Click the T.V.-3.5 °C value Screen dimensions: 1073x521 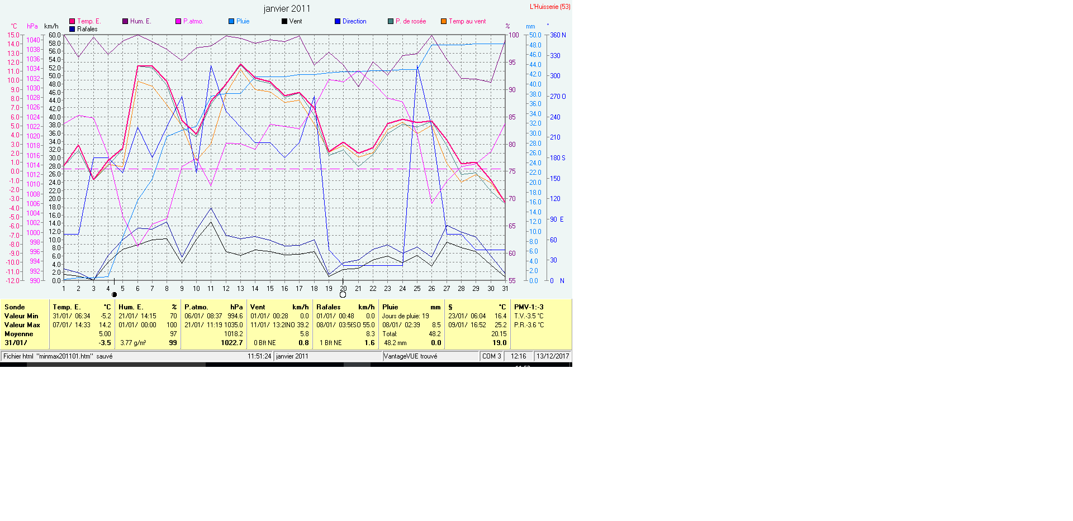tap(529, 316)
